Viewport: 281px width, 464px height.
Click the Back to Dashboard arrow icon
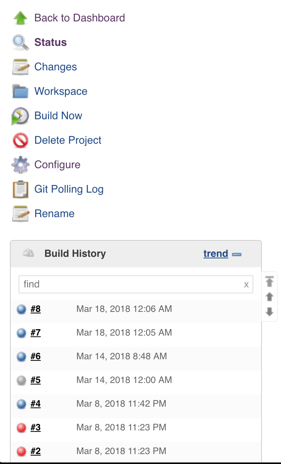click(x=20, y=18)
